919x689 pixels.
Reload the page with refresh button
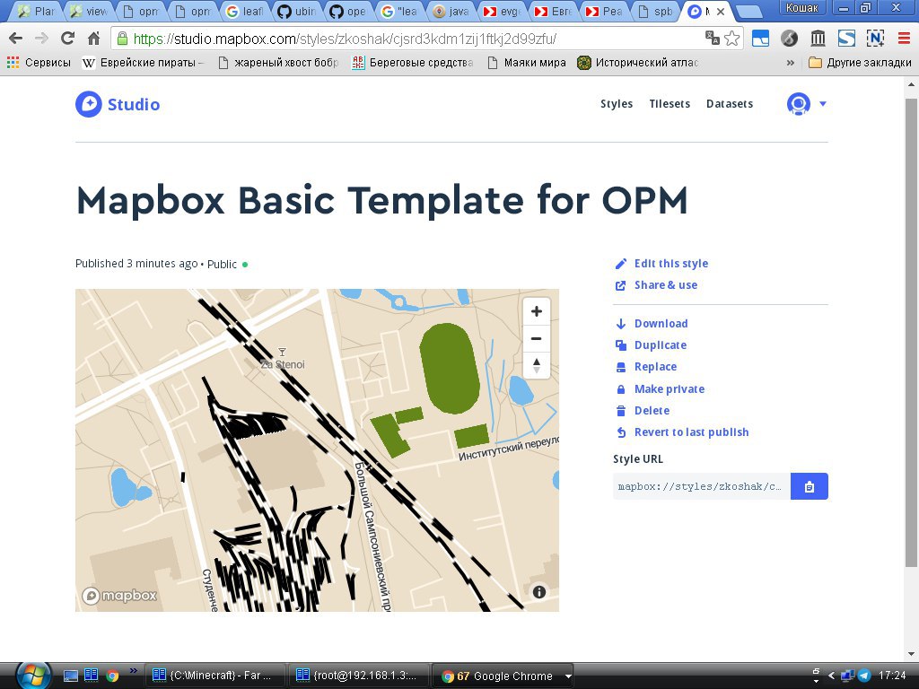pyautogui.click(x=67, y=39)
